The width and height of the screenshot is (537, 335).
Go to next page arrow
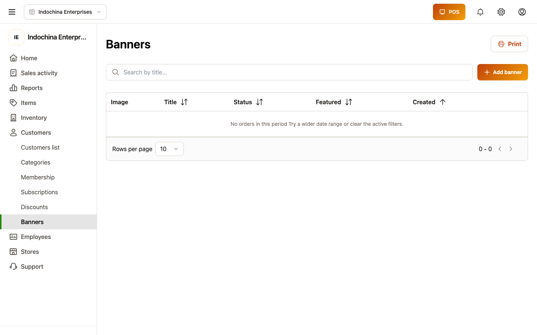(x=511, y=149)
